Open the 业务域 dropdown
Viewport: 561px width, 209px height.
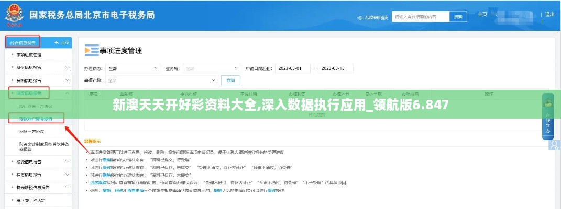click(x=212, y=68)
